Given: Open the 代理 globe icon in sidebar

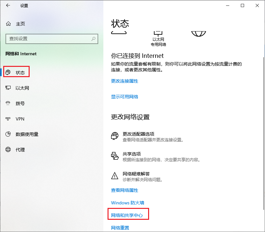Looking at the screenshot, I should [8, 149].
